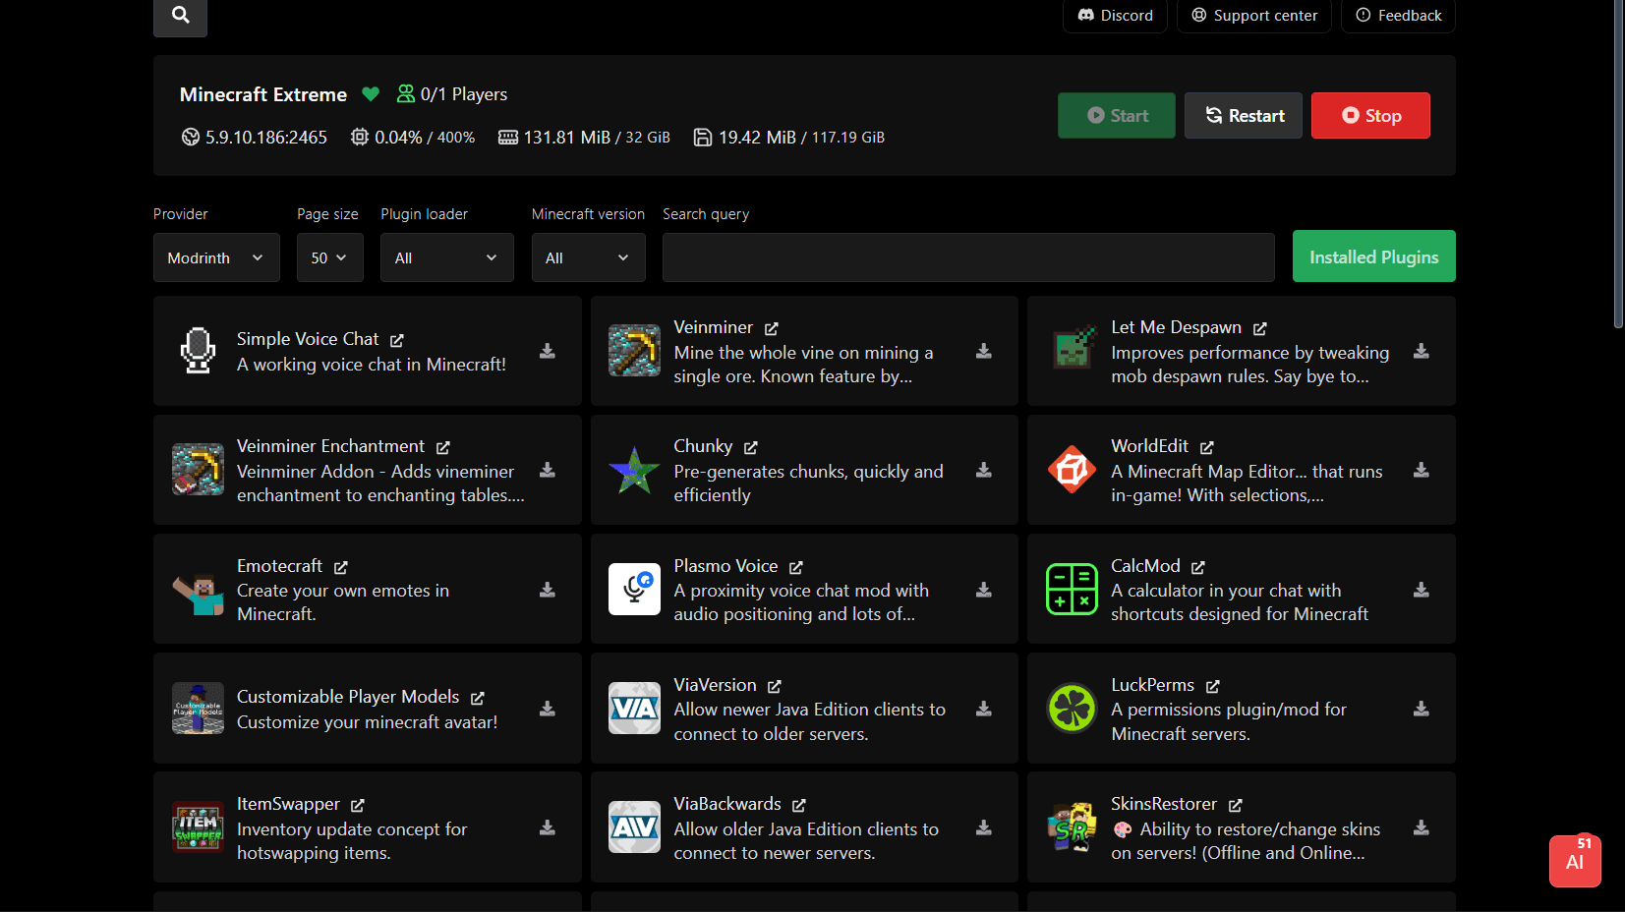
Task: Download the CalcMod plugin
Action: [1421, 590]
